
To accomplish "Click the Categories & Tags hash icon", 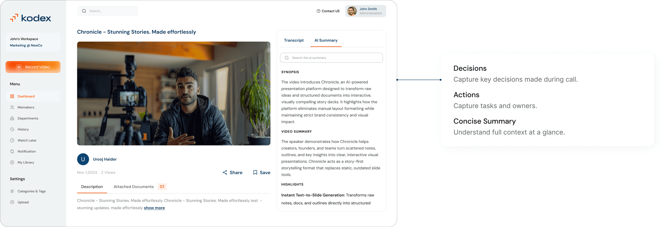I will 12,191.
